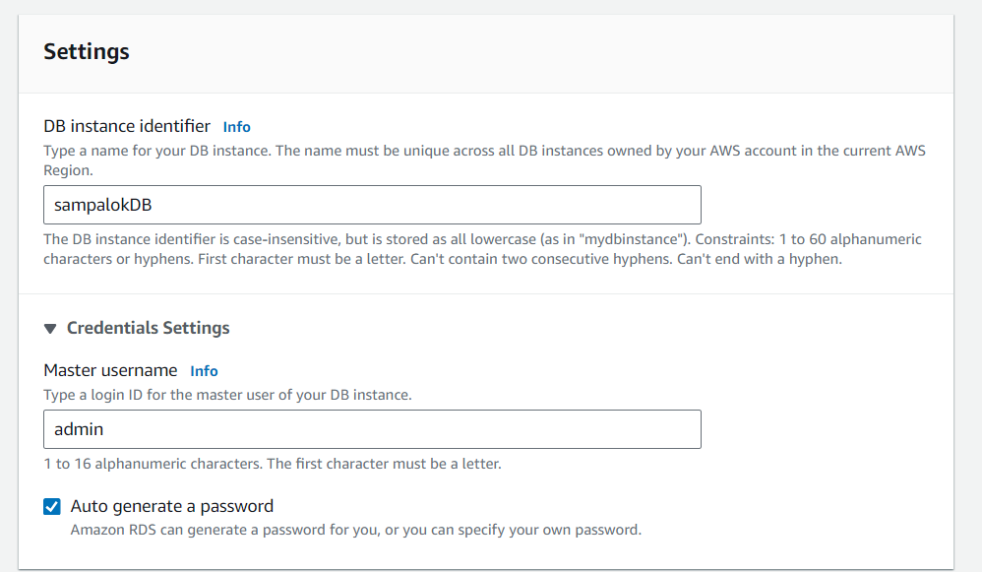Image resolution: width=982 pixels, height=572 pixels.
Task: Click the "1 to 16 alphanumeric characters" hint
Action: tap(273, 464)
